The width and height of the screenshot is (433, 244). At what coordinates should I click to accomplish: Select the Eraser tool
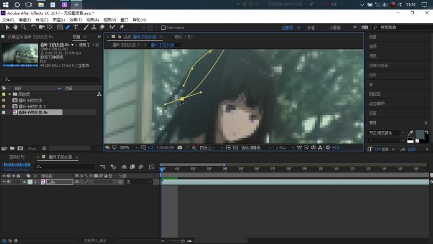[102, 27]
